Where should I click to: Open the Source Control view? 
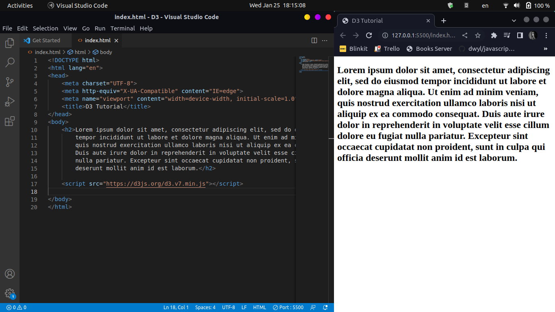click(10, 82)
